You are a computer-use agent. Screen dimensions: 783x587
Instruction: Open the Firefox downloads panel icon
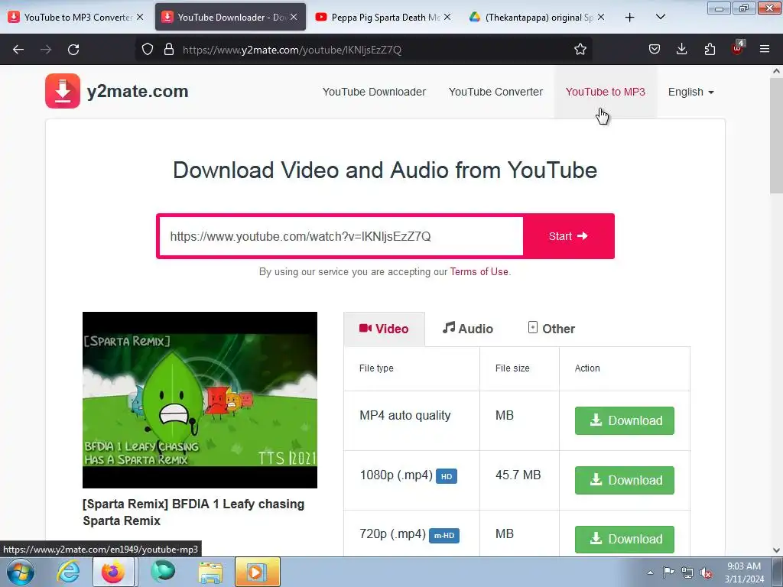click(x=681, y=50)
